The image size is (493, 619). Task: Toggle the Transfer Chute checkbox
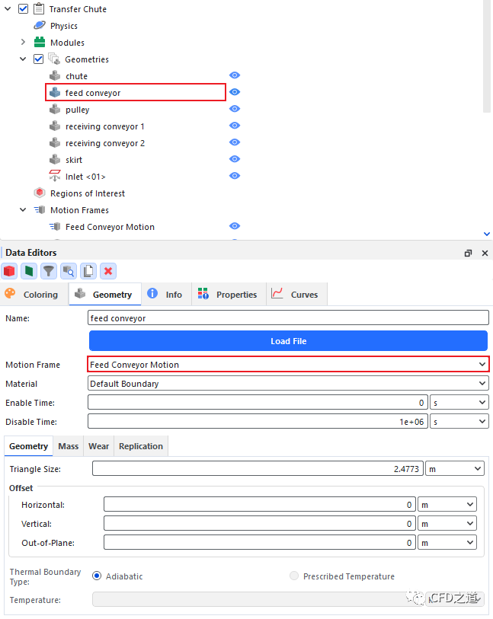click(23, 9)
